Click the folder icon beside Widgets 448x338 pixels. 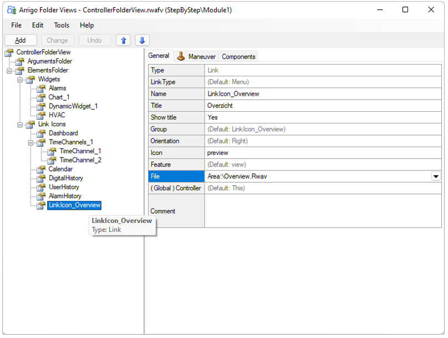[30, 80]
